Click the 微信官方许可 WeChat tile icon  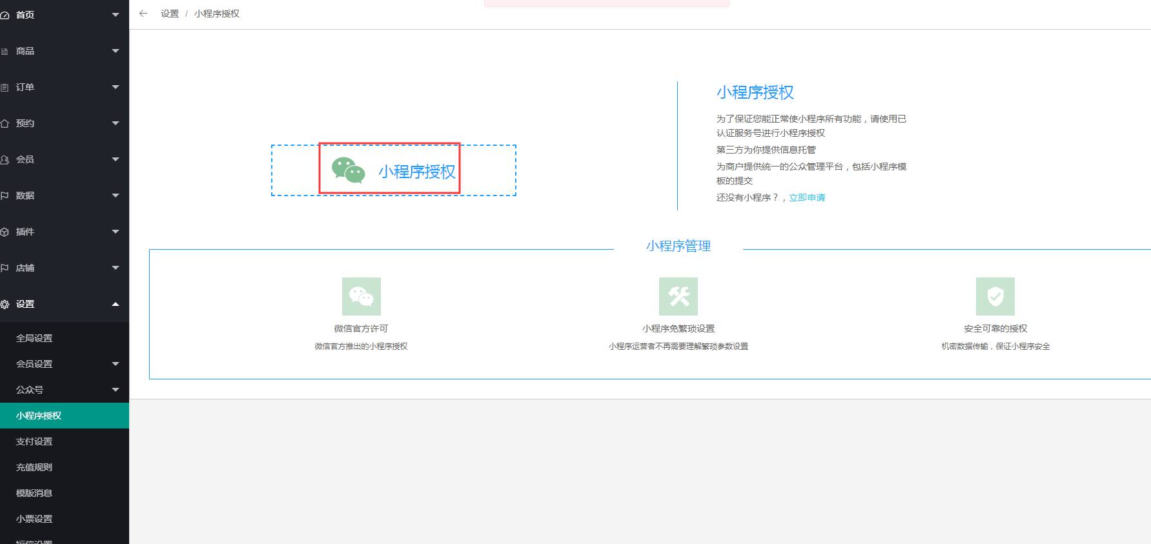tap(362, 296)
